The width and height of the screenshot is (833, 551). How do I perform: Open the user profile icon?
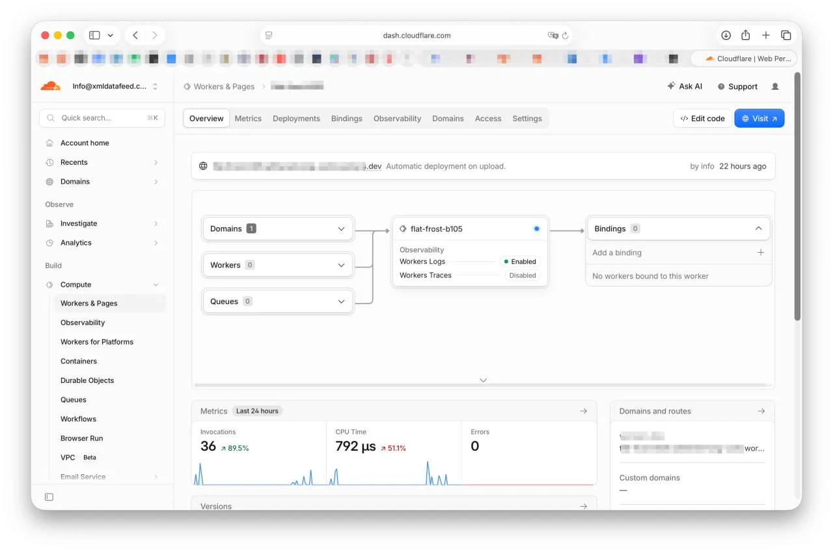coord(775,86)
